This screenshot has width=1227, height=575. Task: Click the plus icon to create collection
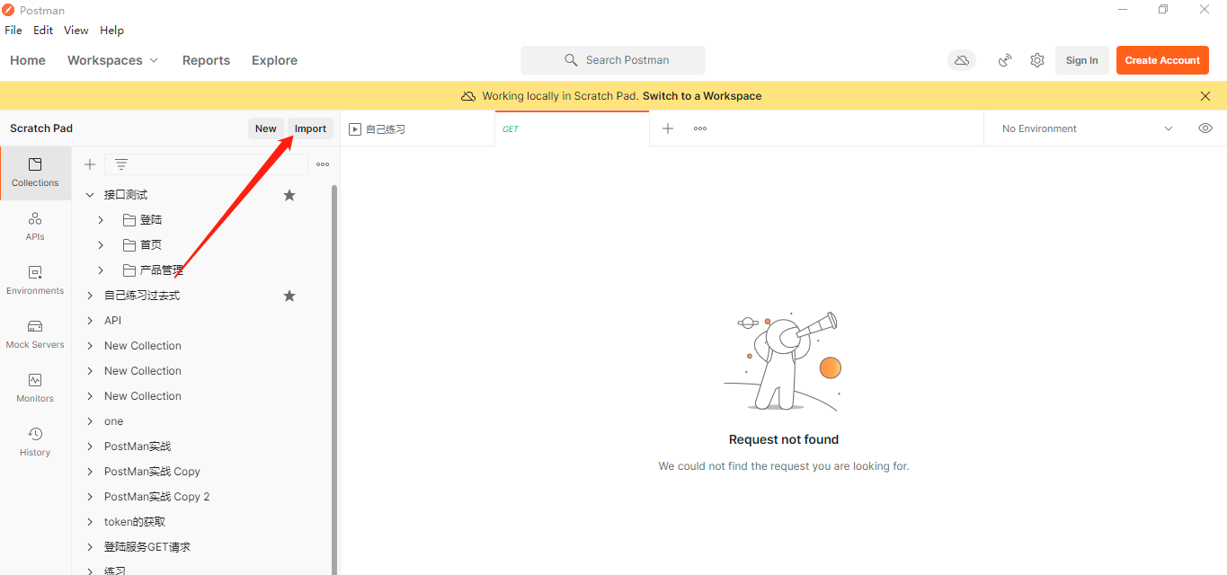coord(90,164)
